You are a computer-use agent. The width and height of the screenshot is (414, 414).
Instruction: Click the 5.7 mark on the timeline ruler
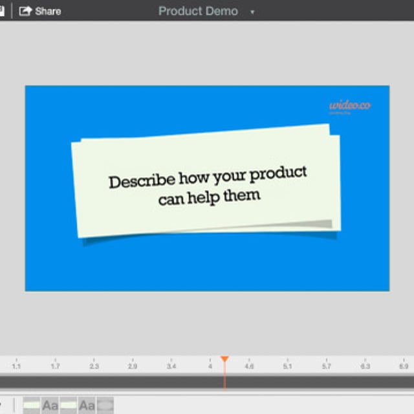point(326,366)
